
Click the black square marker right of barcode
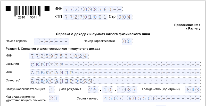pyautogui.click(x=47, y=9)
